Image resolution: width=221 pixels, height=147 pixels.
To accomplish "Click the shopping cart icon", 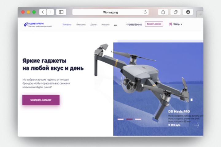I will (171, 24).
